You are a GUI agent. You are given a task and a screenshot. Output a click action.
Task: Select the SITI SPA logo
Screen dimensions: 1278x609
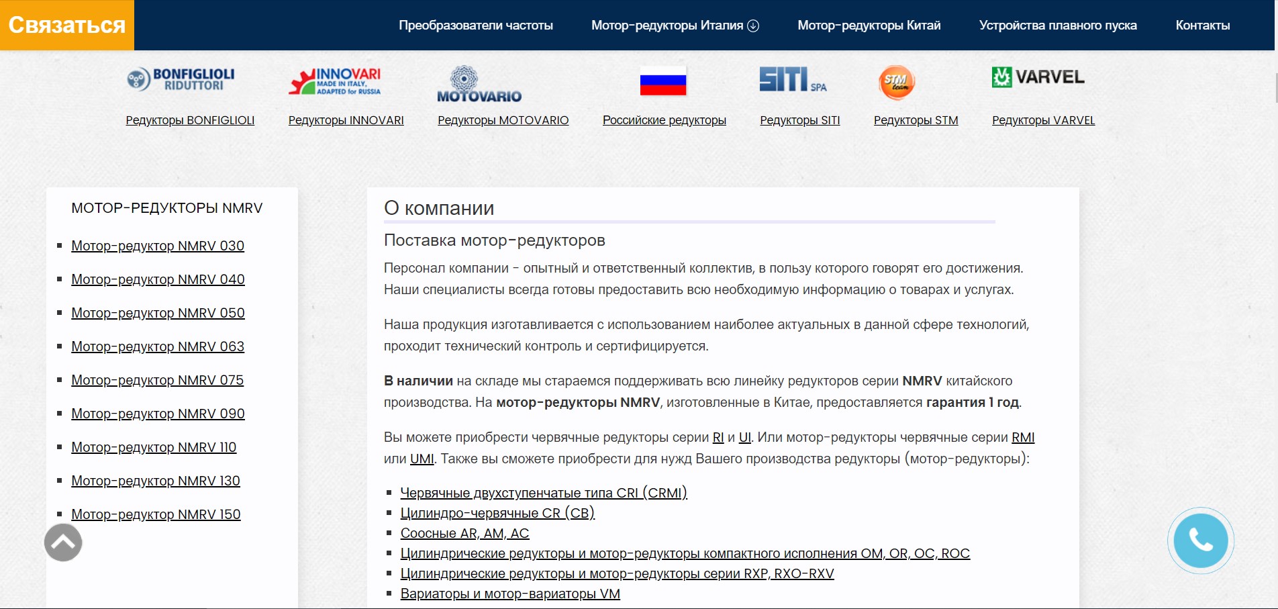coord(793,79)
